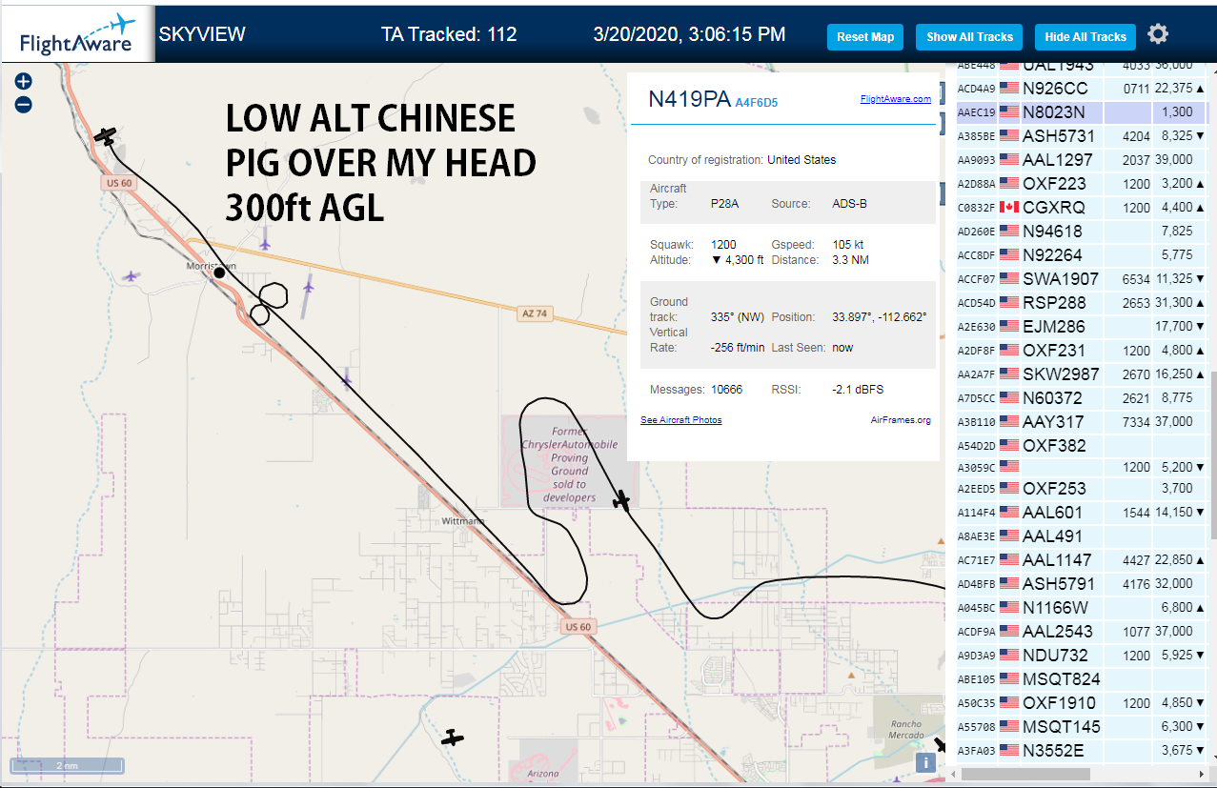Select OXF223 row in aircraft list
The image size is (1217, 788).
1083,184
